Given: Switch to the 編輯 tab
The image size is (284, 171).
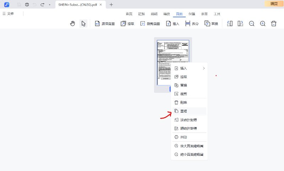Looking at the screenshot, I should 154,14.
